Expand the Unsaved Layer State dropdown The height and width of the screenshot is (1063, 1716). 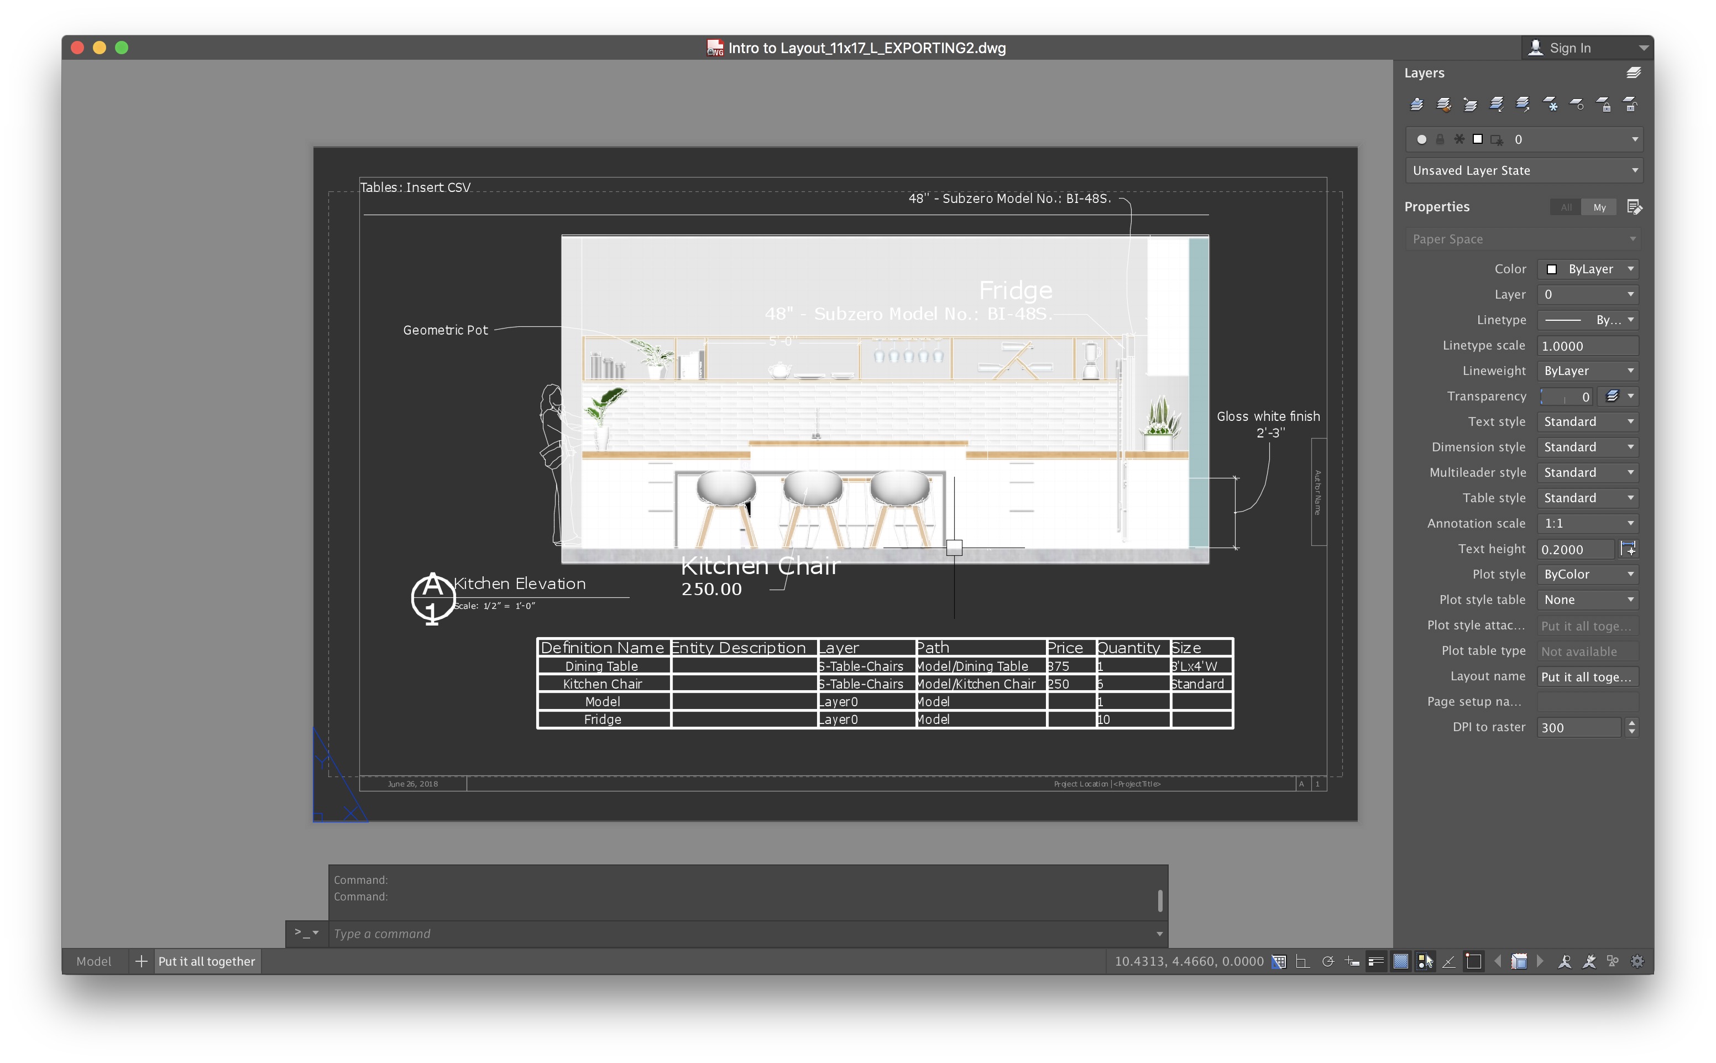(1524, 170)
